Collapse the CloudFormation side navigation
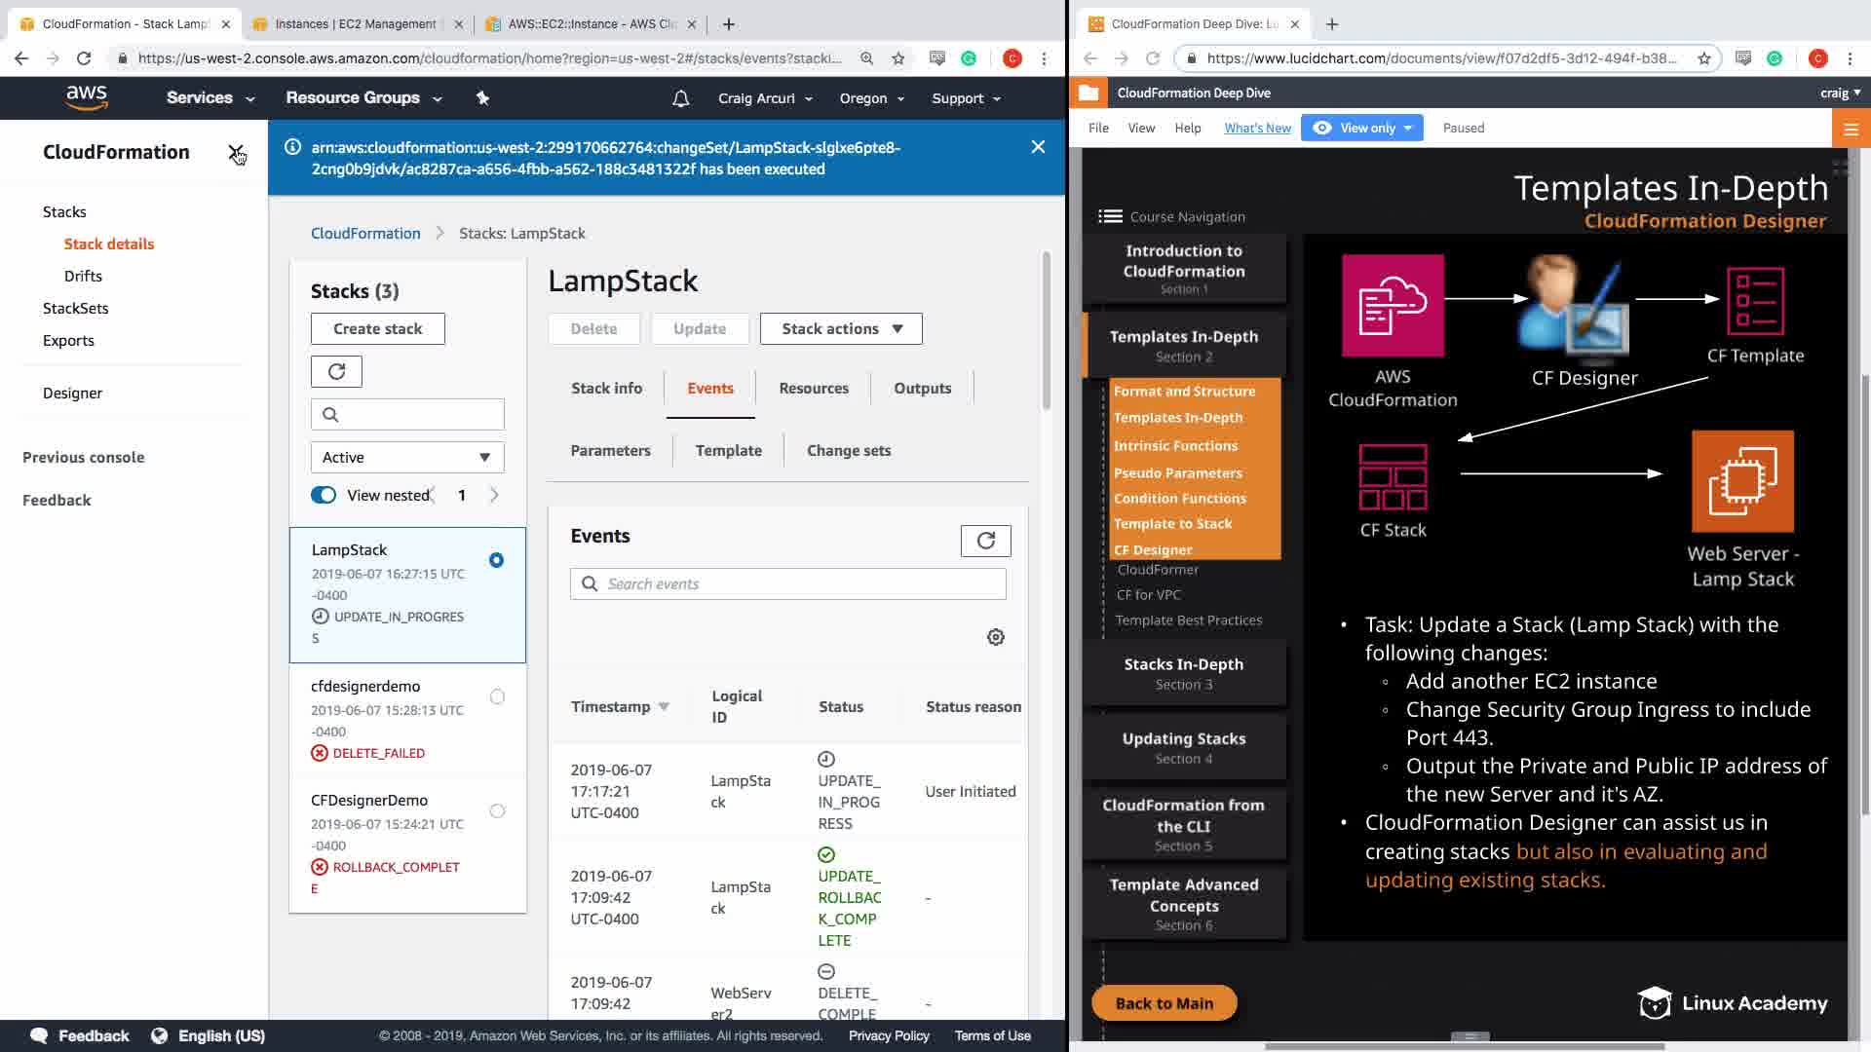The width and height of the screenshot is (1871, 1052). [235, 152]
